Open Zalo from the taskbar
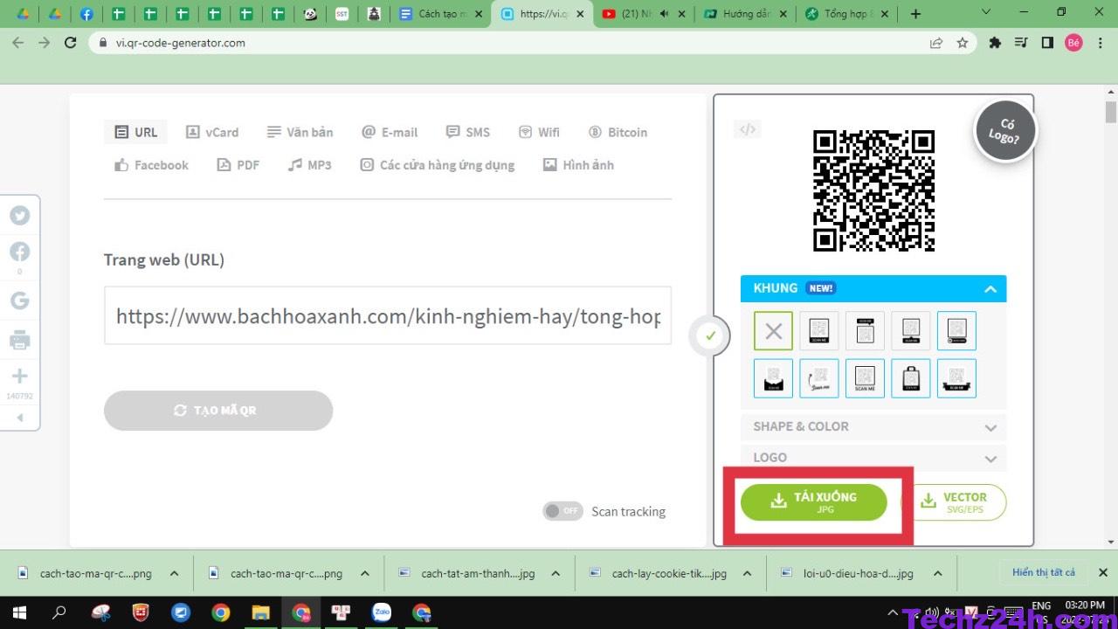Image resolution: width=1118 pixels, height=629 pixels. coord(381,612)
